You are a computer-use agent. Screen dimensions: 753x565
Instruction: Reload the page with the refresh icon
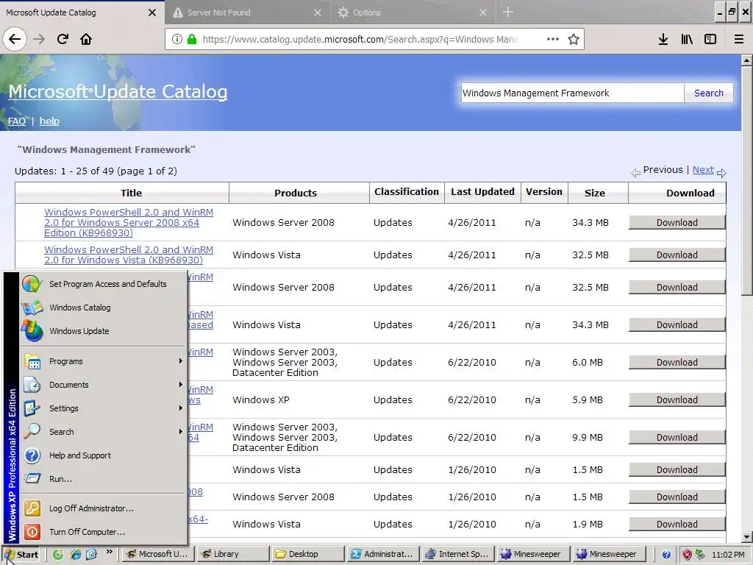pos(63,39)
